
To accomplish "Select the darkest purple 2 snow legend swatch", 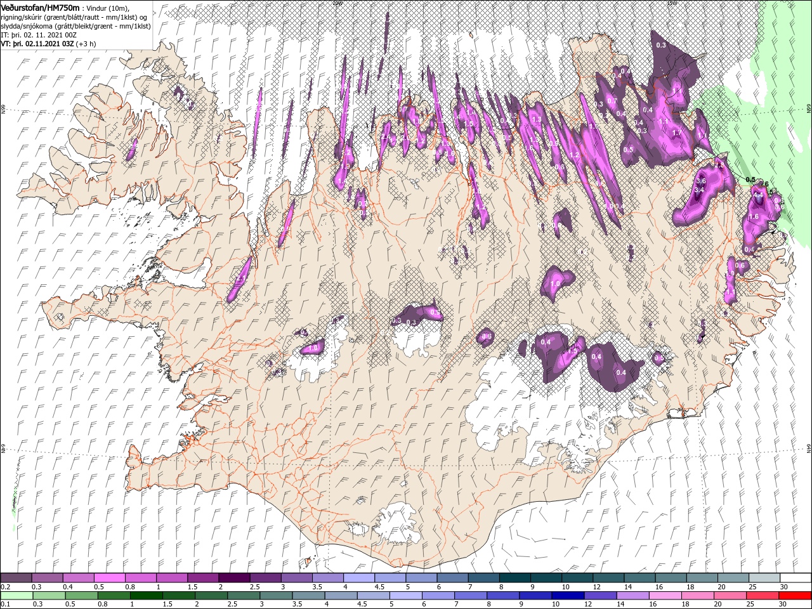I will [x=233, y=578].
